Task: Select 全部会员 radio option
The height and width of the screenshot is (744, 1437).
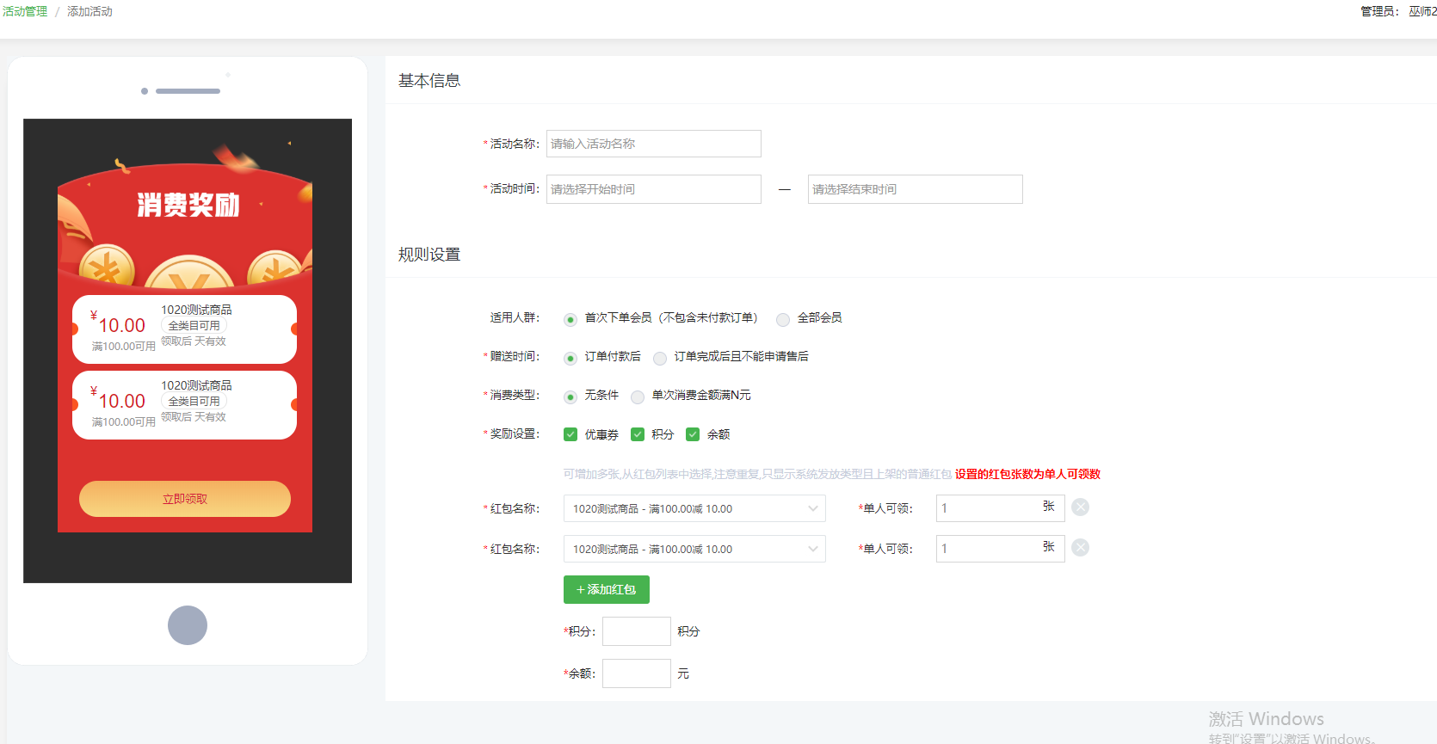Action: click(783, 319)
